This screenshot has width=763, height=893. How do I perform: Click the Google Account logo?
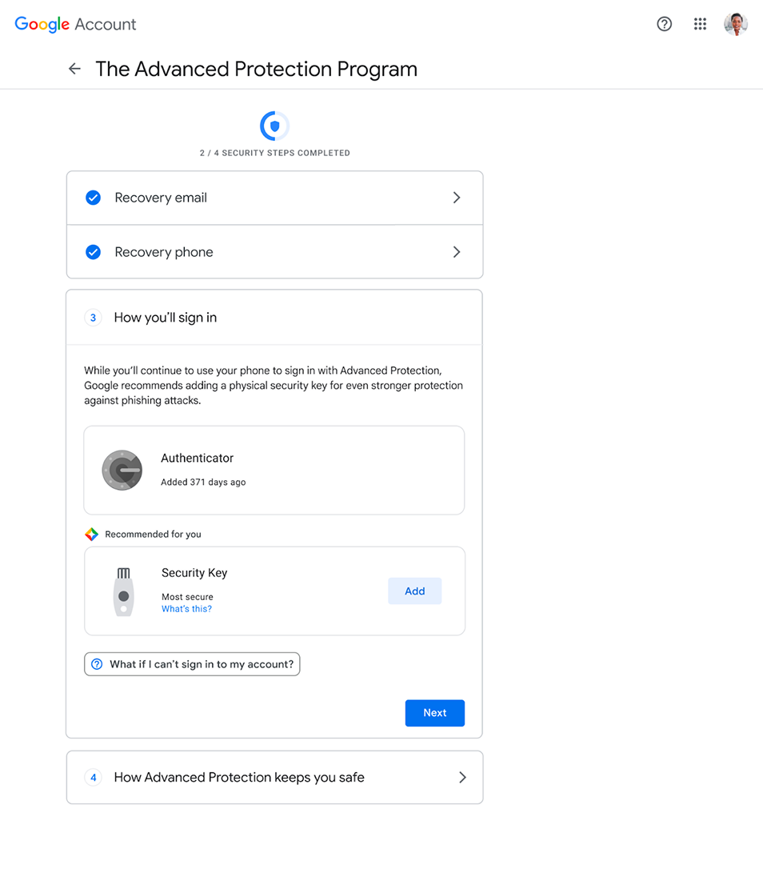75,24
